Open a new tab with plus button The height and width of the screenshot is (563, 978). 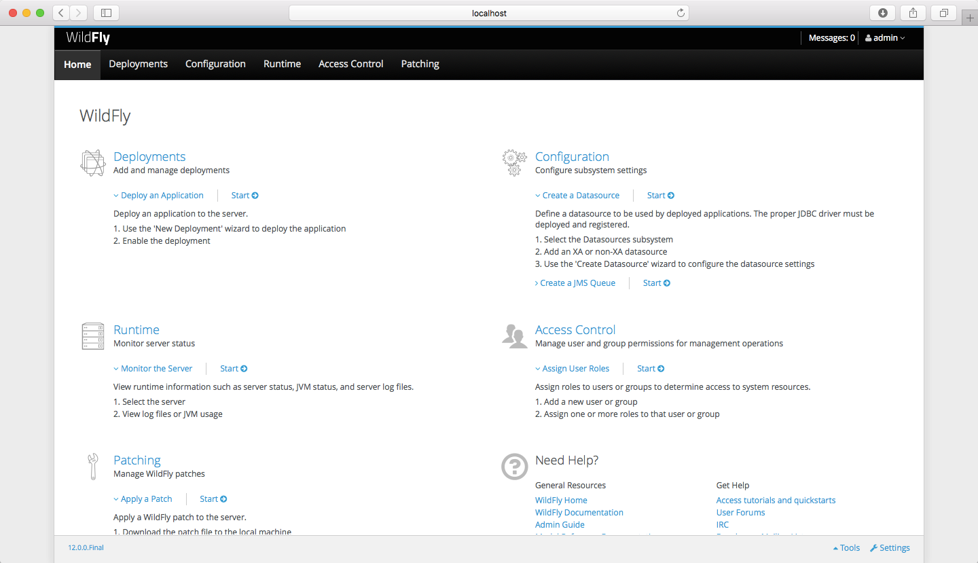pos(970,18)
